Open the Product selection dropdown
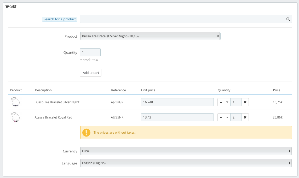299x178 pixels. pos(150,36)
